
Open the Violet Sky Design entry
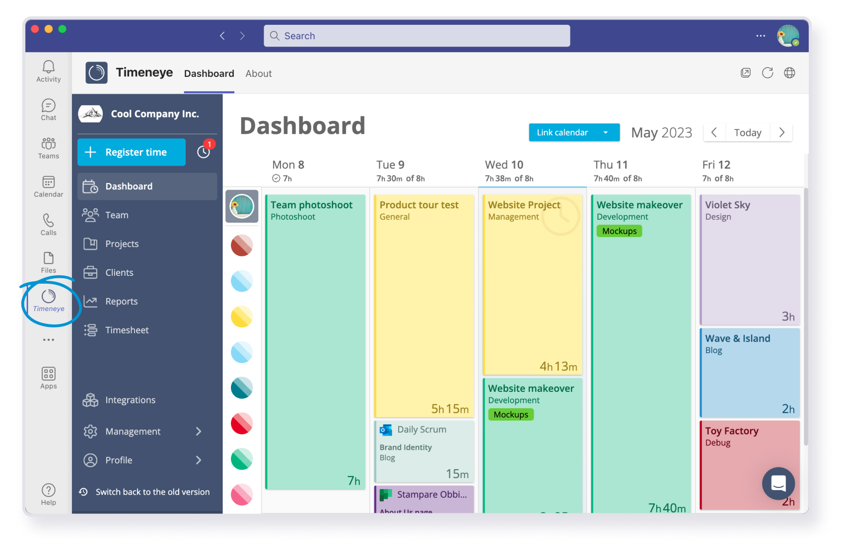pos(750,260)
